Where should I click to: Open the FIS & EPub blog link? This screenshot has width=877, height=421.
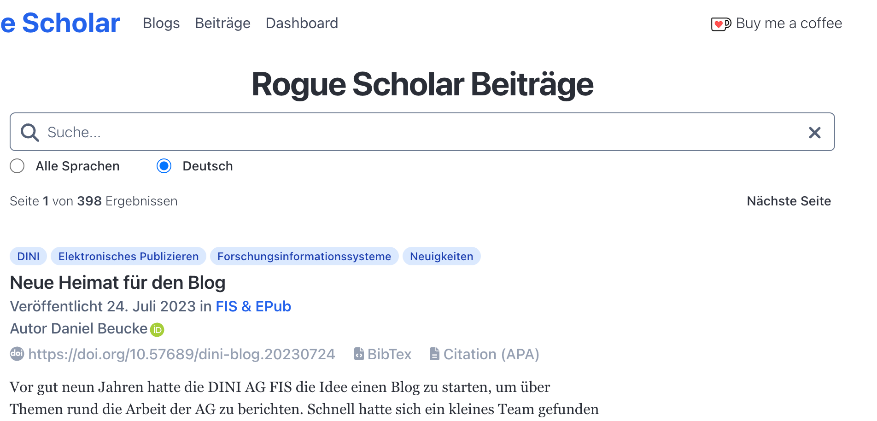pos(253,306)
